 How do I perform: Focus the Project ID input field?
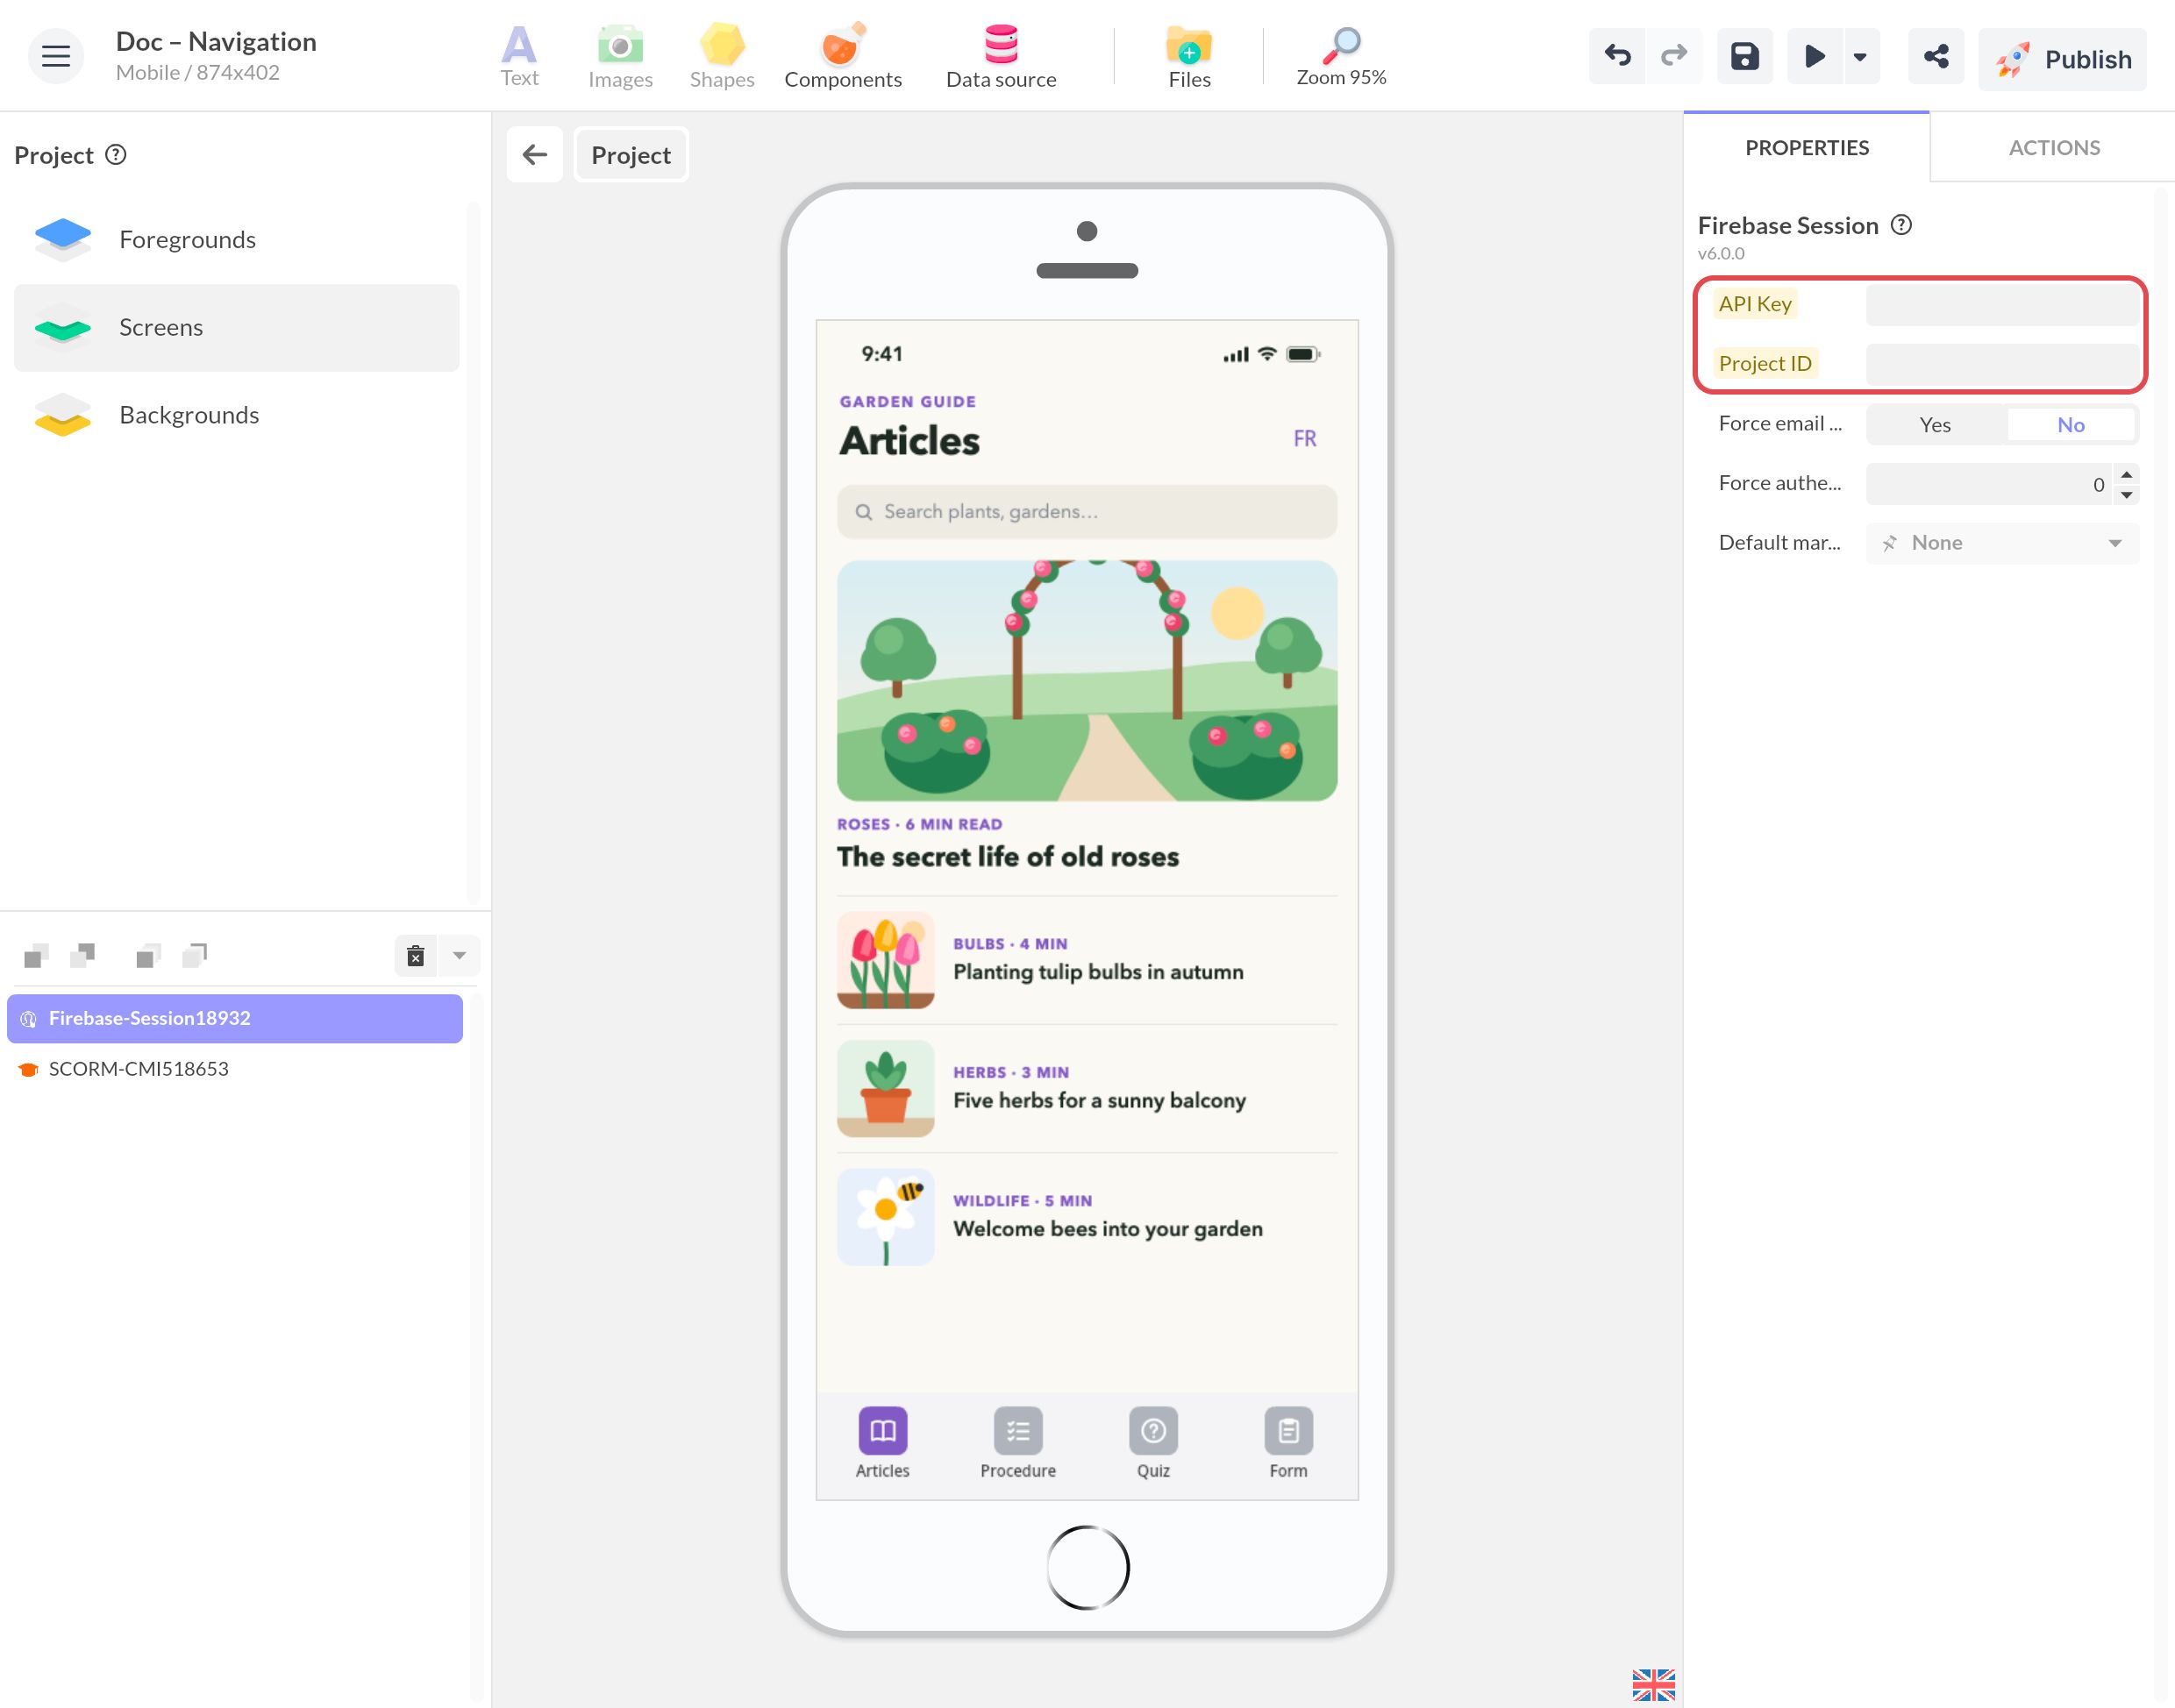pos(2002,364)
